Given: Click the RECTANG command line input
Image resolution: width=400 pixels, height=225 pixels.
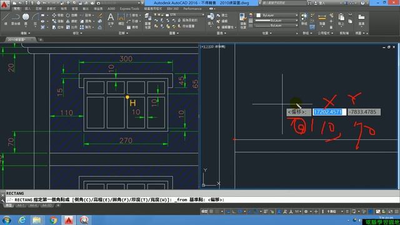Looking at the screenshot, I should pyautogui.click(x=202, y=200).
